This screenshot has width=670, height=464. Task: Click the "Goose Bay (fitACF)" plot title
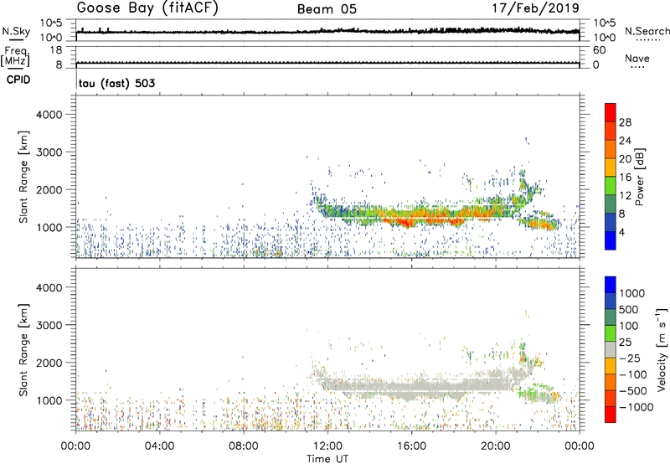click(147, 8)
